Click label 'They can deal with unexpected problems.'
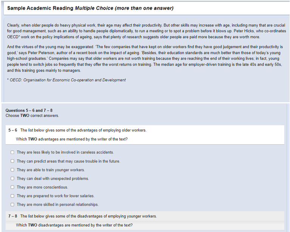 pos(53,178)
